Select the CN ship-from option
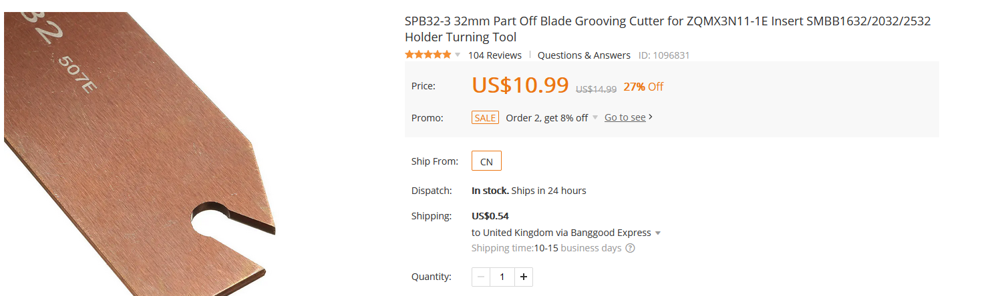 click(x=486, y=161)
